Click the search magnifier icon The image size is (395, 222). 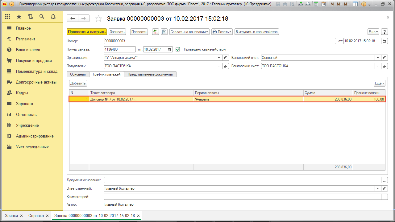42,17
